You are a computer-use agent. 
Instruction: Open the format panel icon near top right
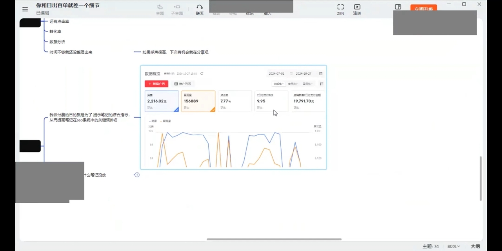[x=398, y=7]
